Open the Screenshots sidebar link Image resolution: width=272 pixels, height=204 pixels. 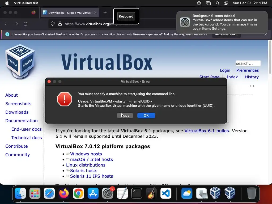18,104
